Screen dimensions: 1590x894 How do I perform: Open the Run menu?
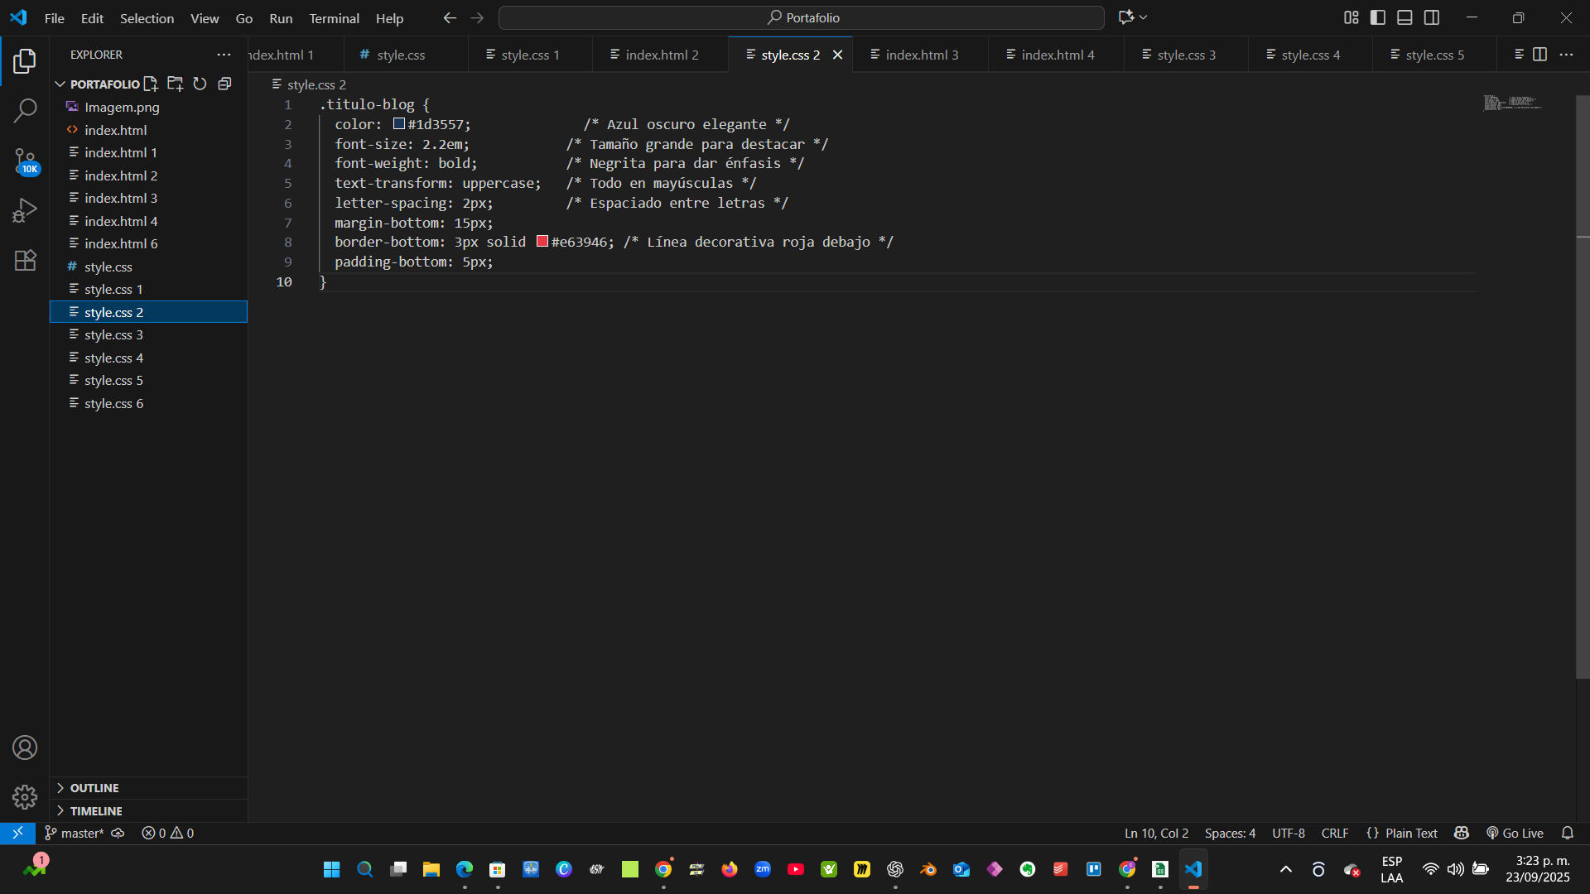[x=281, y=18]
